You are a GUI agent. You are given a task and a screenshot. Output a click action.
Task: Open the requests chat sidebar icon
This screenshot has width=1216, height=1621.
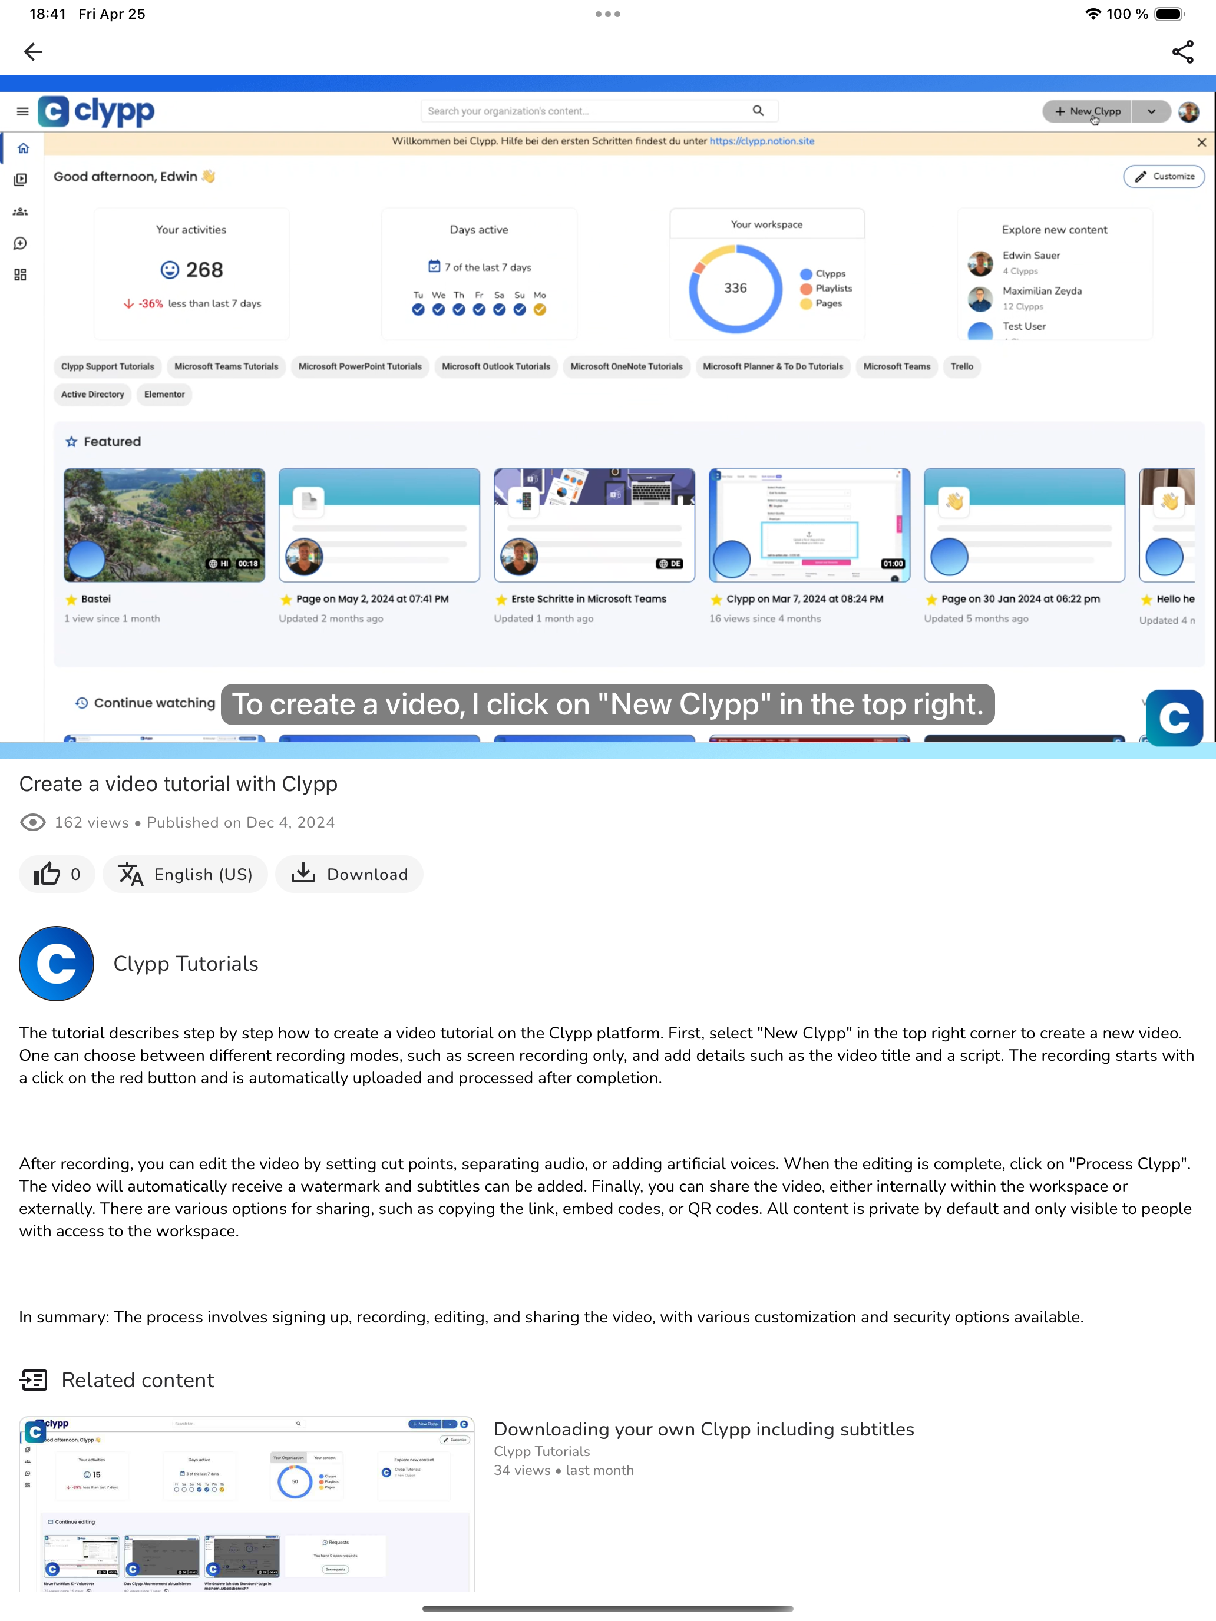click(21, 243)
